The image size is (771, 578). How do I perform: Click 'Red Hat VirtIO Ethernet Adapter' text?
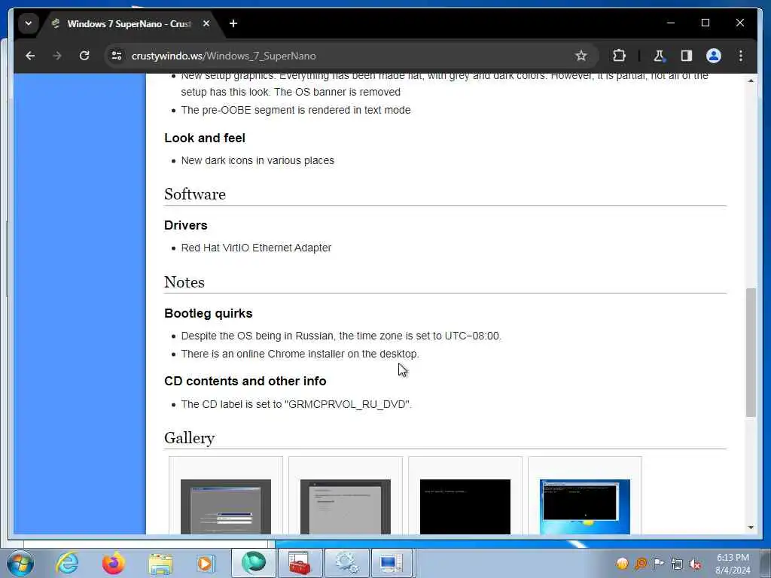(x=256, y=248)
